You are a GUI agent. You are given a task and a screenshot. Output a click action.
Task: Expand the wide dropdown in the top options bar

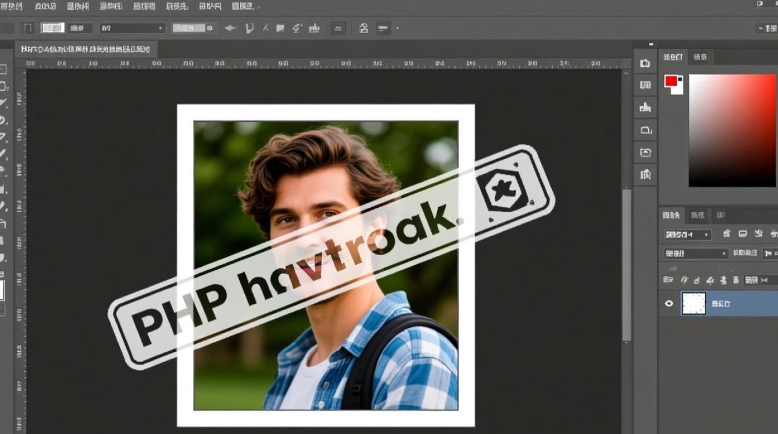pyautogui.click(x=133, y=28)
